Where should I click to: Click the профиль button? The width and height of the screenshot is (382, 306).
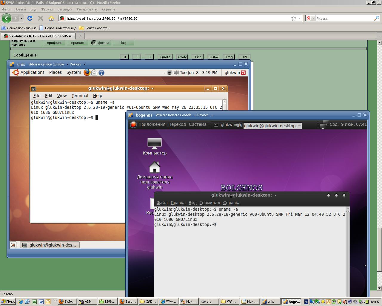55,43
